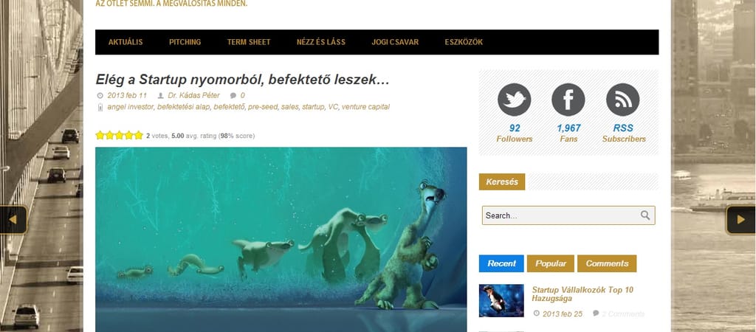Click the comment bubble icon under title
The height and width of the screenshot is (332, 756).
tap(233, 95)
